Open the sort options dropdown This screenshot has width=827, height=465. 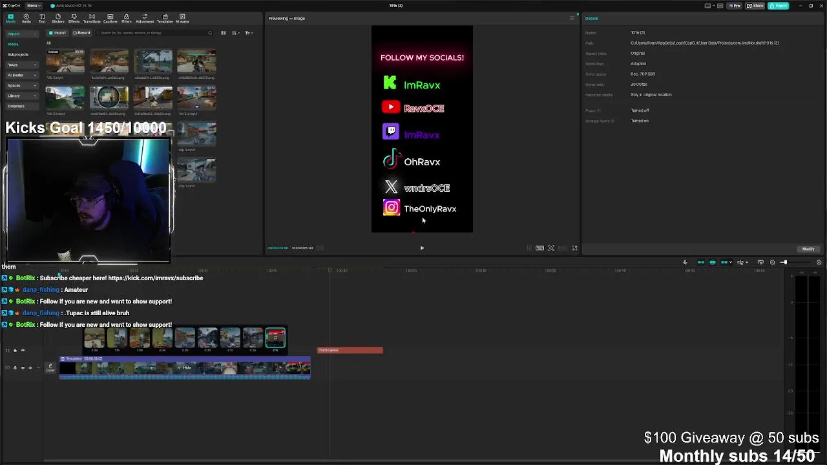(x=236, y=33)
